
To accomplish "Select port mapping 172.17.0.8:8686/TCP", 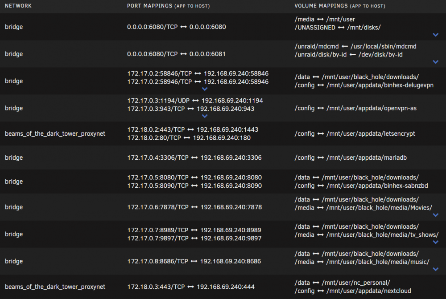I will (194, 261).
